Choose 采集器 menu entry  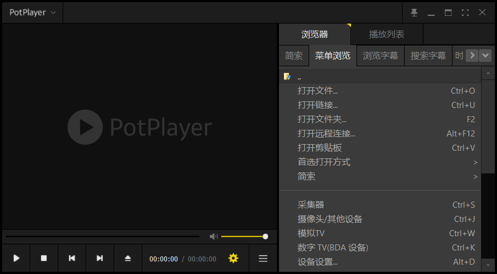pos(380,205)
